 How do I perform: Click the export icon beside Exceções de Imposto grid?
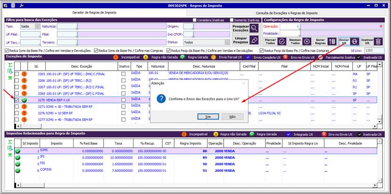point(10,72)
